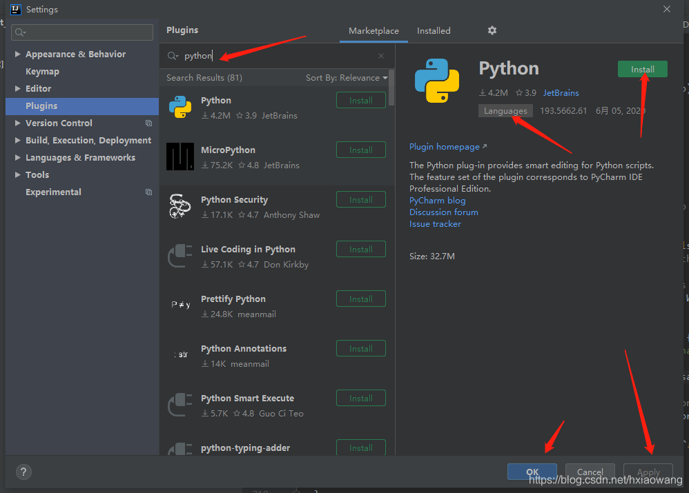Click the Live Coding in Python plug icon

pyautogui.click(x=180, y=256)
